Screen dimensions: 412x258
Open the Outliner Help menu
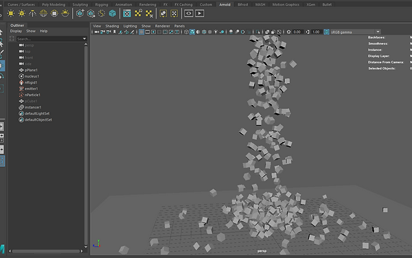44,31
